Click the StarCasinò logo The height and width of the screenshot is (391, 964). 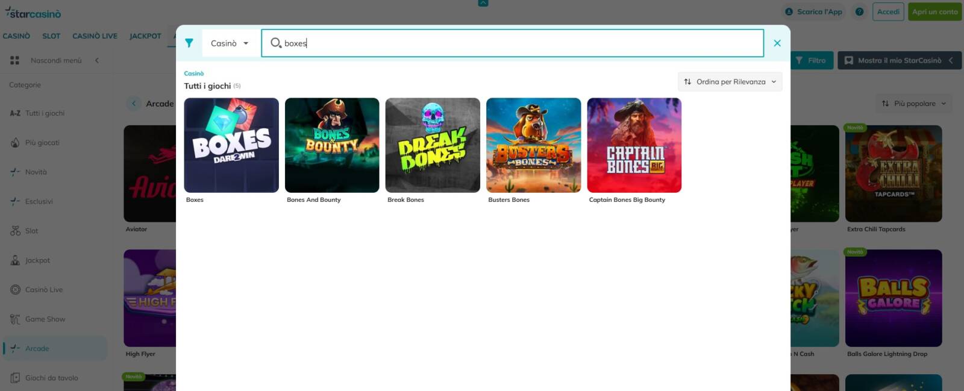click(33, 13)
